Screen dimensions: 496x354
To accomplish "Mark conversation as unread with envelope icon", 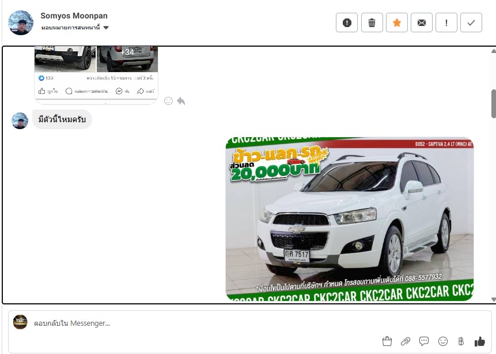I will (x=421, y=22).
